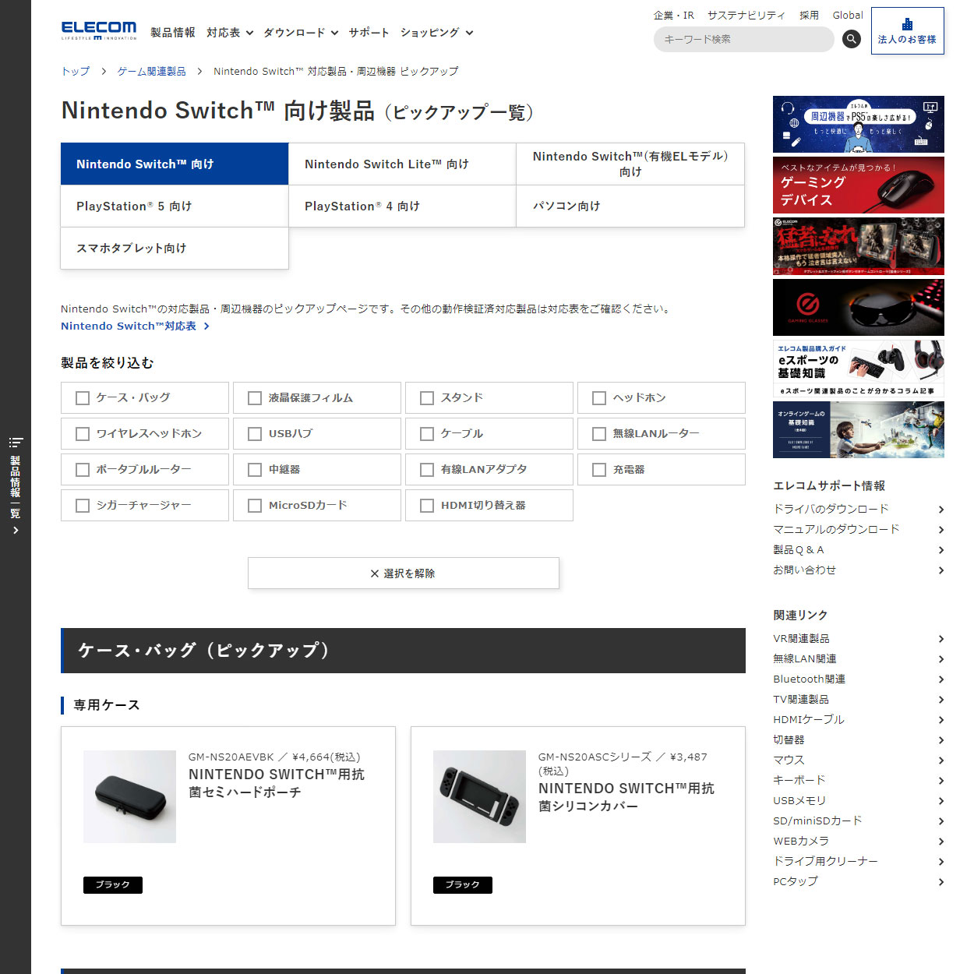Open the 企業・IR link
The width and height of the screenshot is (974, 974).
click(x=674, y=16)
